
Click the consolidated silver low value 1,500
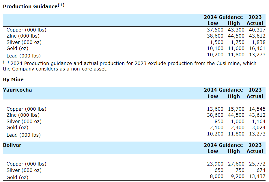coord(217,42)
